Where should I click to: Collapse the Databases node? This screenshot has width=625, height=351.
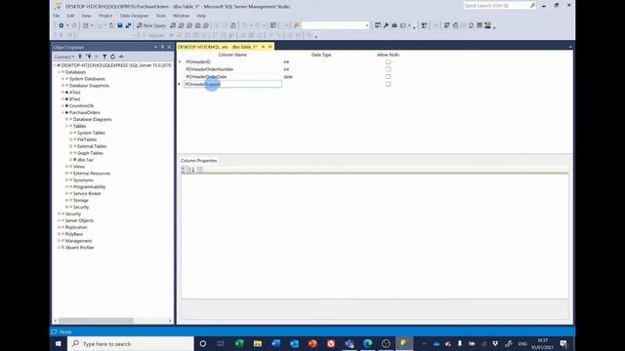click(59, 72)
